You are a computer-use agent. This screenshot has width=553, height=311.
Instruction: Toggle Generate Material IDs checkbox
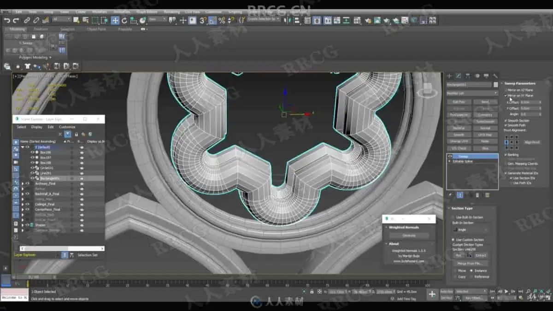[506, 173]
